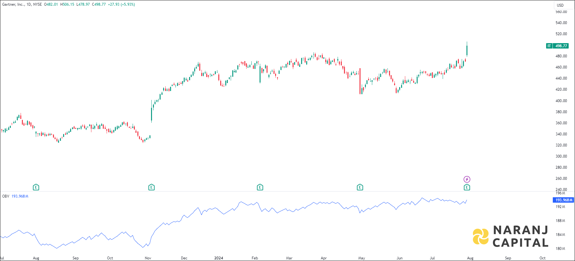Click the Jun label on time axis

point(400,258)
